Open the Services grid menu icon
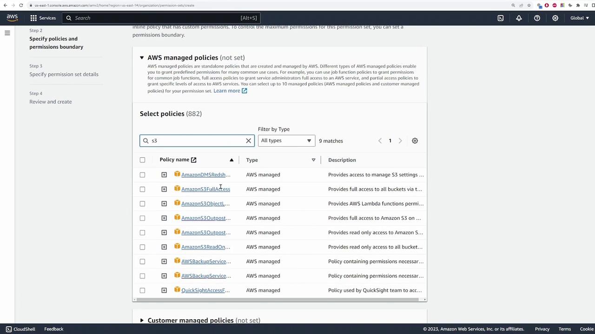 [33, 18]
